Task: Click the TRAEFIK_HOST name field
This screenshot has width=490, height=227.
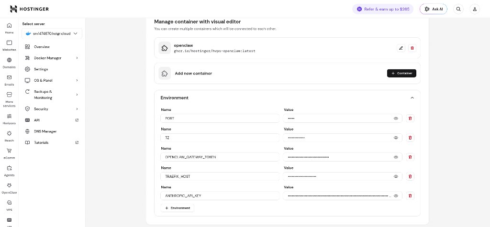Action: click(x=220, y=176)
